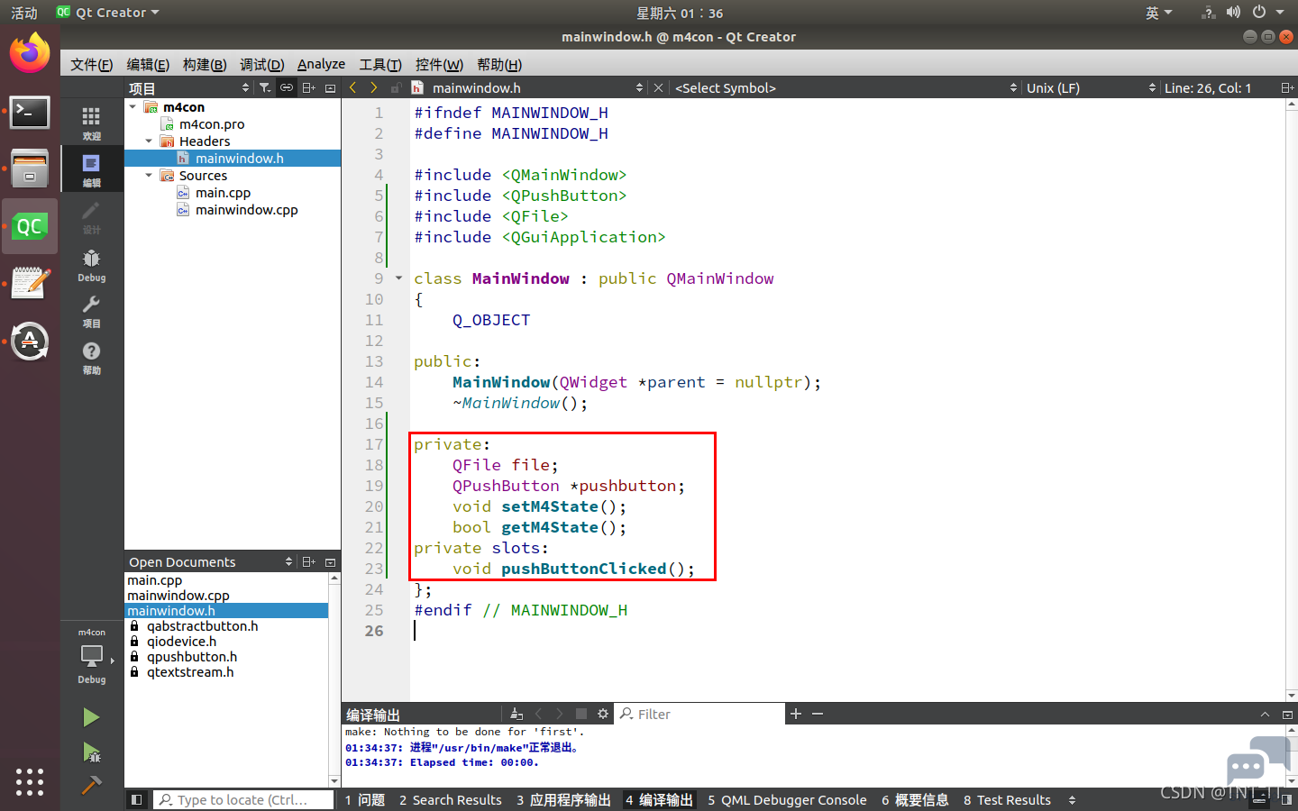Viewport: 1298px width, 811px height.
Task: Click Line: 26, Col: 1 indicator
Action: 1208,87
